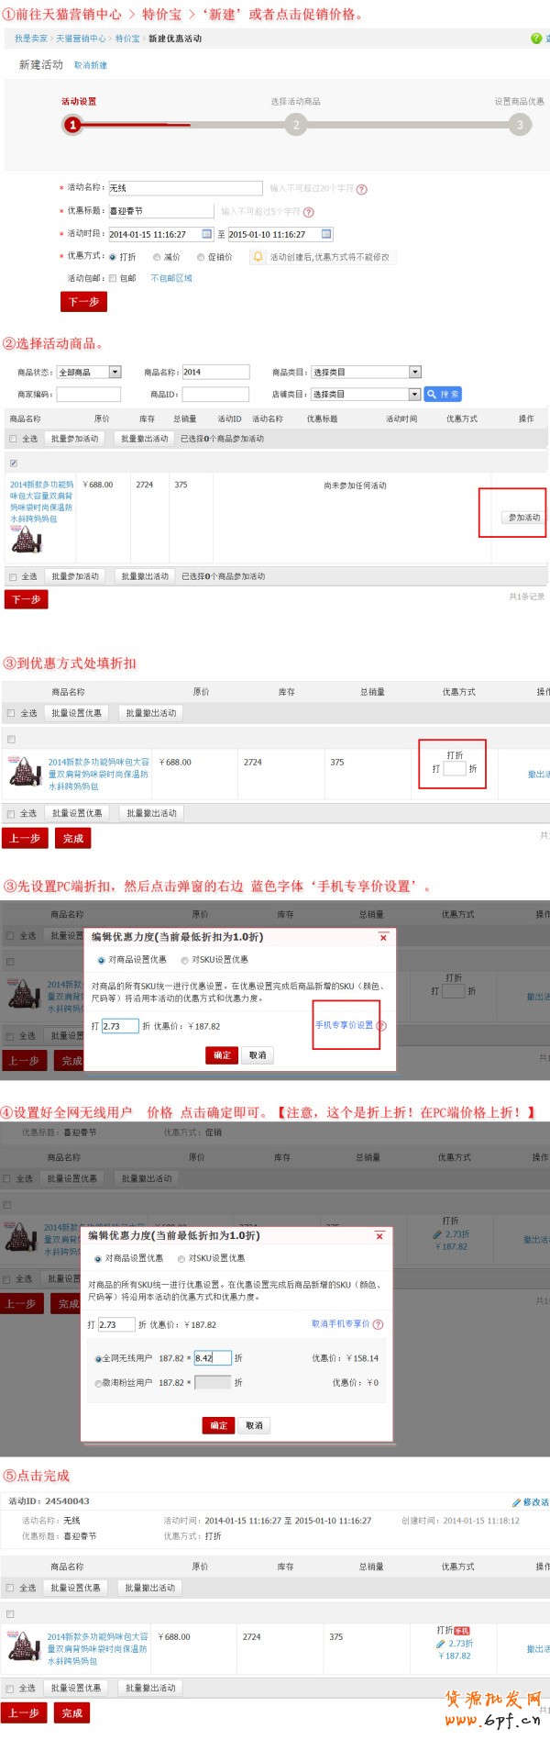Go to 天猫营销中心 in breadcrumb
Screen dimensions: 550x1740
click(x=81, y=39)
